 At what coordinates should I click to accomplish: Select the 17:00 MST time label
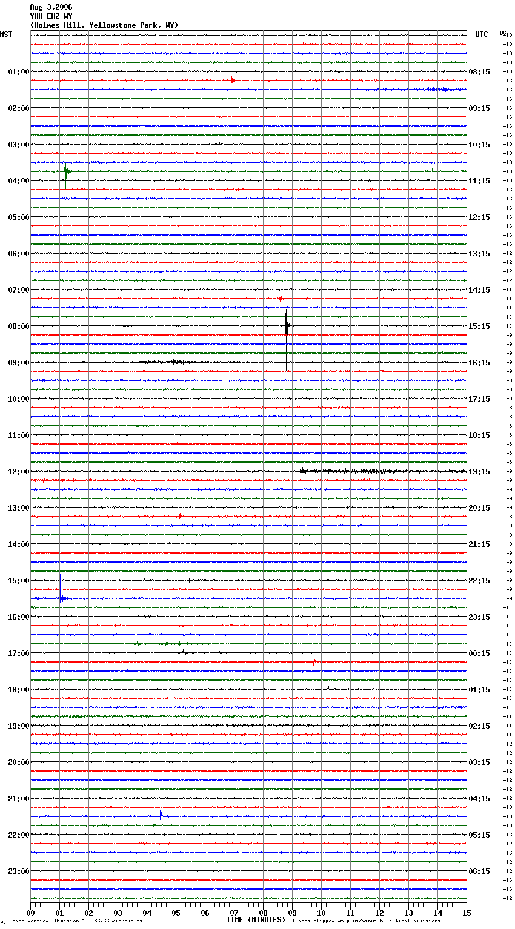(x=18, y=653)
